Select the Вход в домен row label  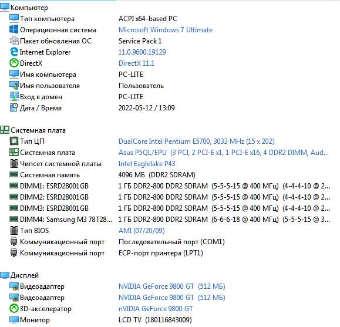coord(41,97)
